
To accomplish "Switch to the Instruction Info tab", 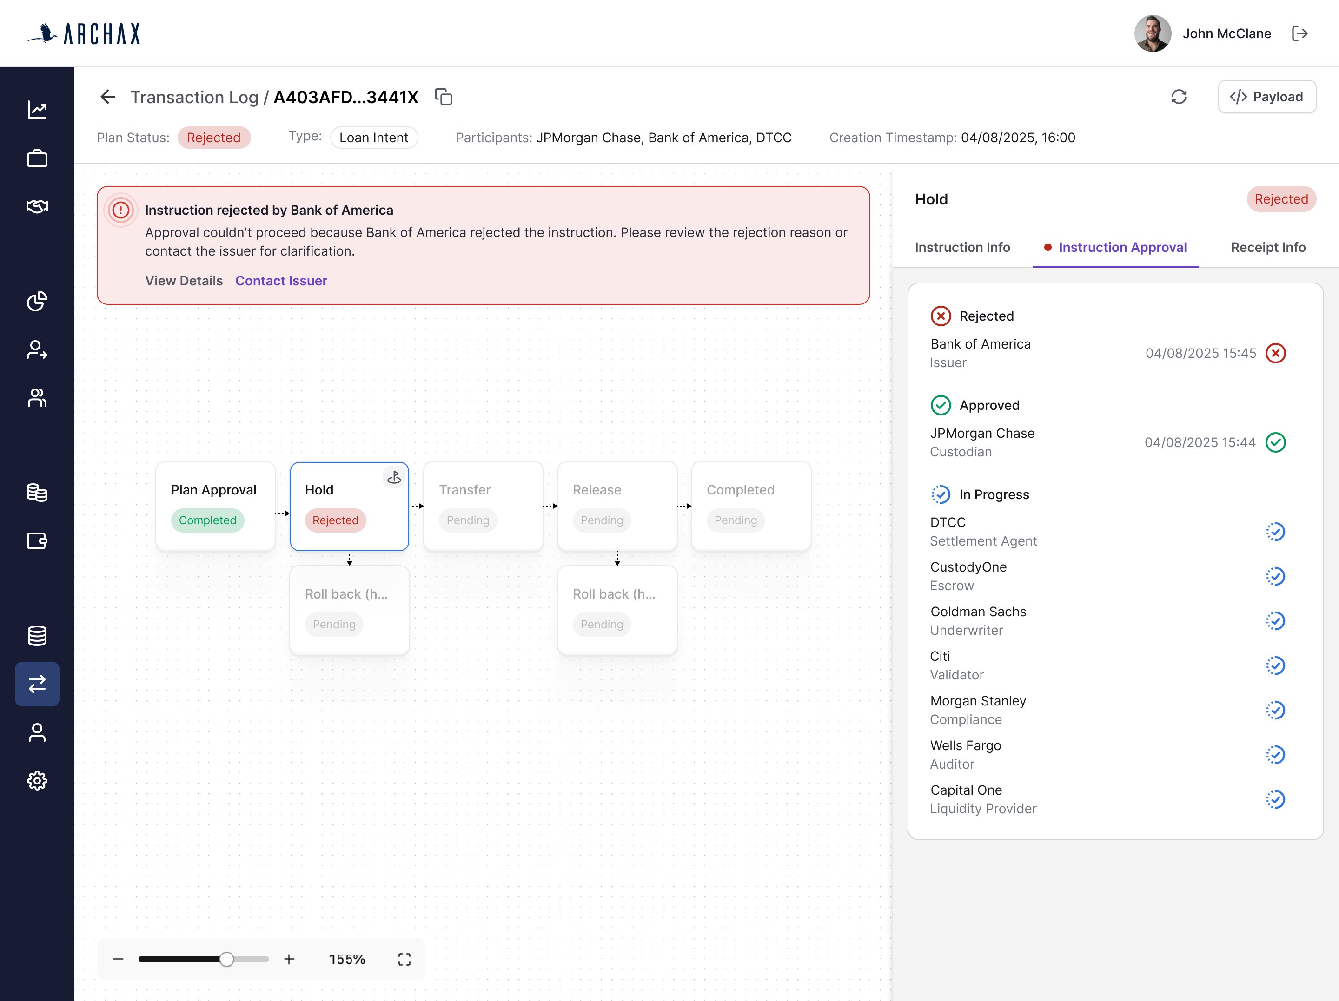I will (x=962, y=248).
